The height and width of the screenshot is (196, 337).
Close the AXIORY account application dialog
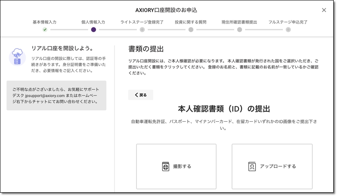324,10
